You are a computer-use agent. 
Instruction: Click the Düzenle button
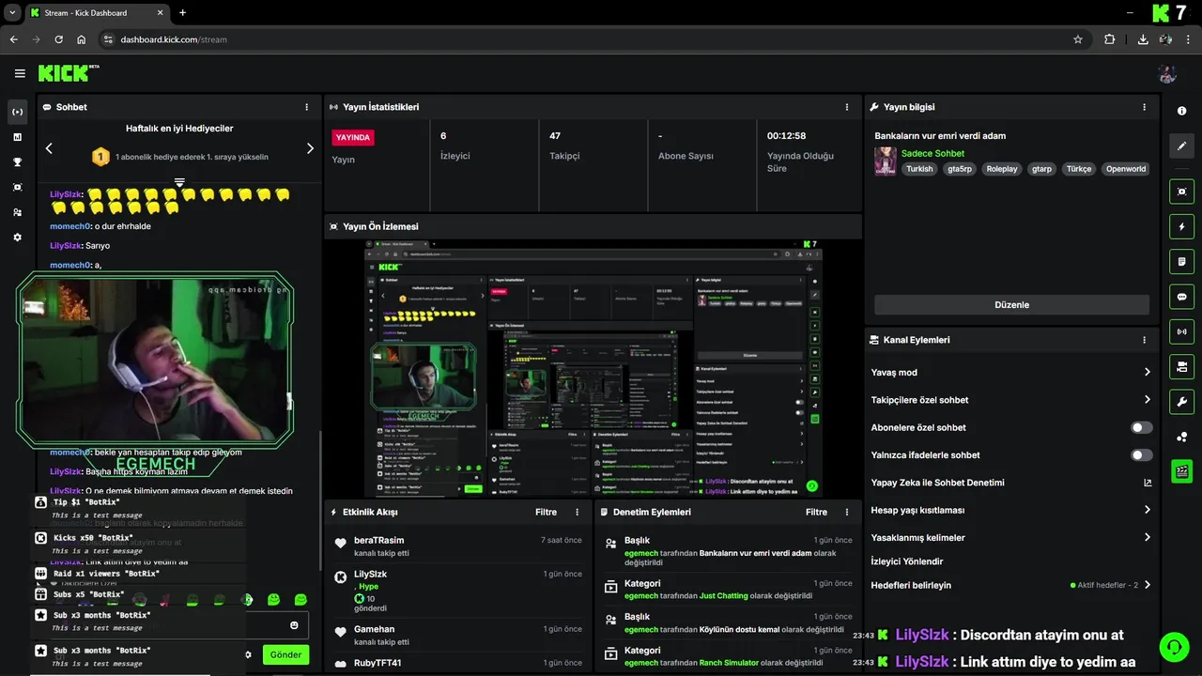[1011, 304]
